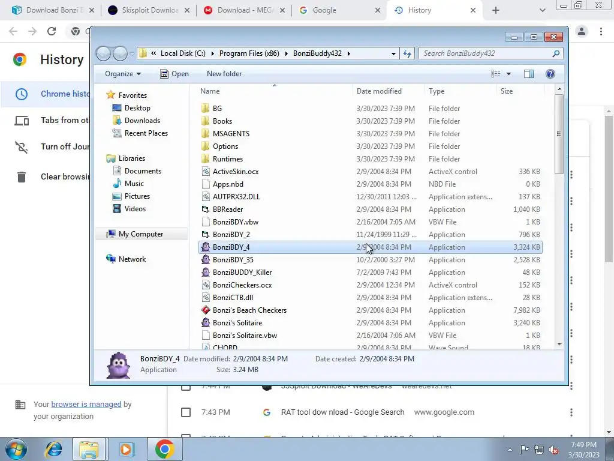
Task: Select the BBReader application
Action: click(x=227, y=209)
